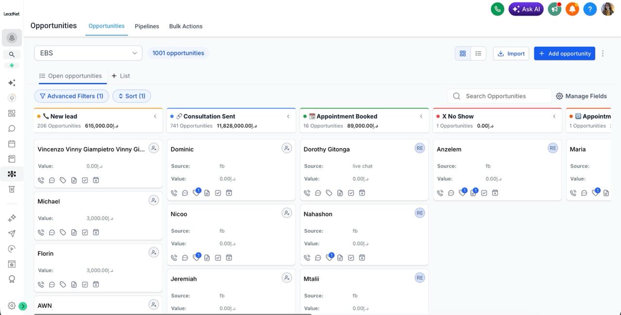621x315 pixels.
Task: Open Advanced Filters (1)
Action: (72, 96)
